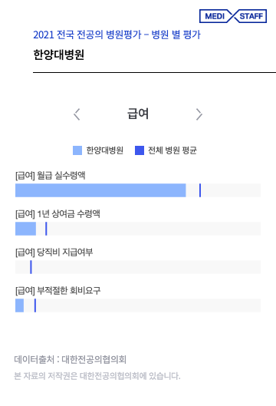Select the 한양대병원 legend label
This screenshot has width=276, height=406.
[x=105, y=150]
